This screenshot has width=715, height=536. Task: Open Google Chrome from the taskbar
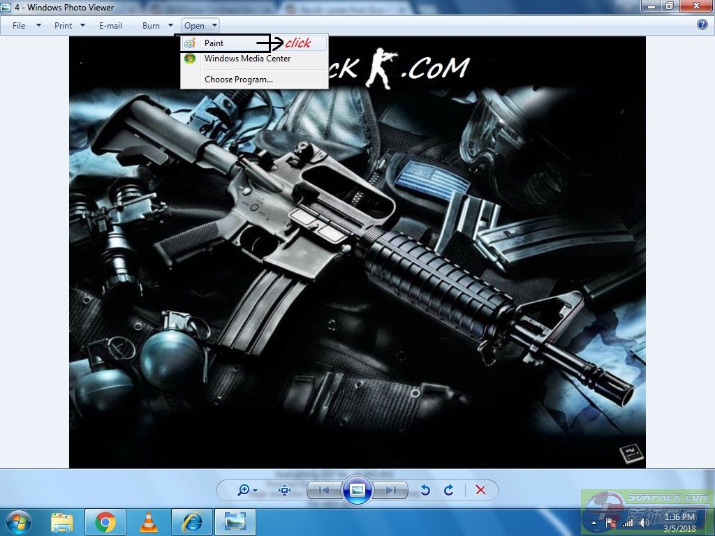click(105, 521)
